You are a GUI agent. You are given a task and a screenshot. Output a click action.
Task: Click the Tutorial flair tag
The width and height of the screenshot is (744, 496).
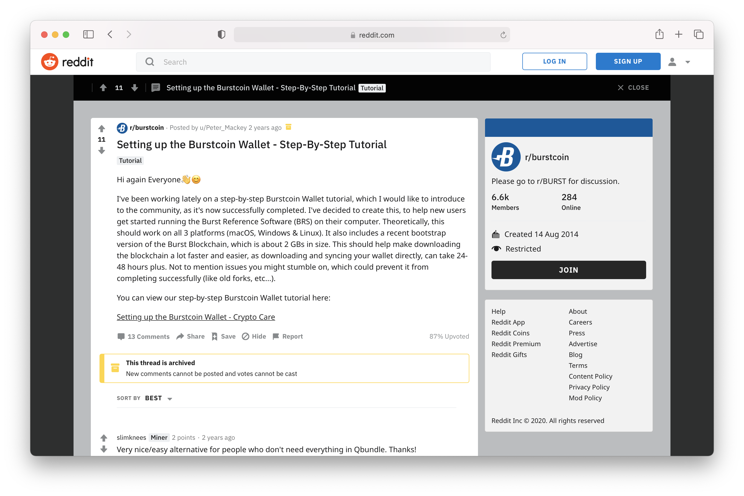pyautogui.click(x=129, y=161)
